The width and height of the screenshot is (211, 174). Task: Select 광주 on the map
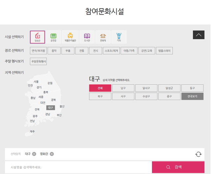pos(35,116)
